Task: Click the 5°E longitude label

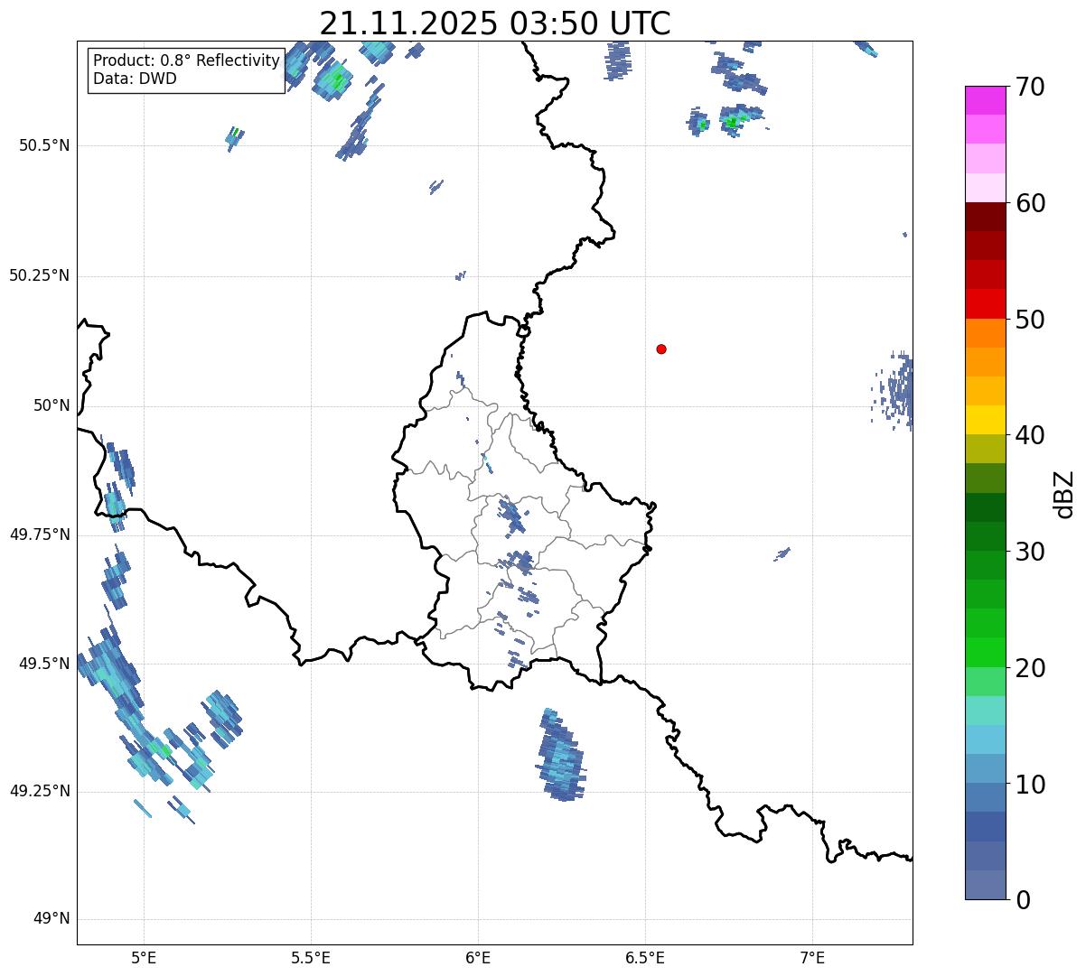Action: pyautogui.click(x=144, y=958)
